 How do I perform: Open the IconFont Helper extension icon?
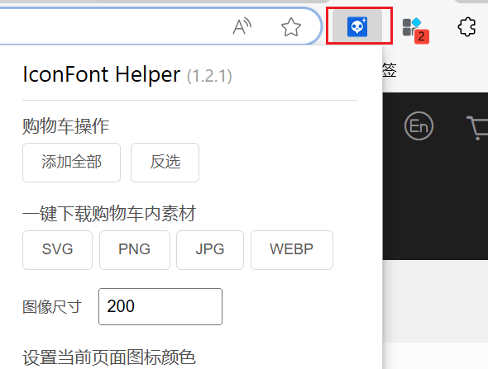click(x=357, y=26)
